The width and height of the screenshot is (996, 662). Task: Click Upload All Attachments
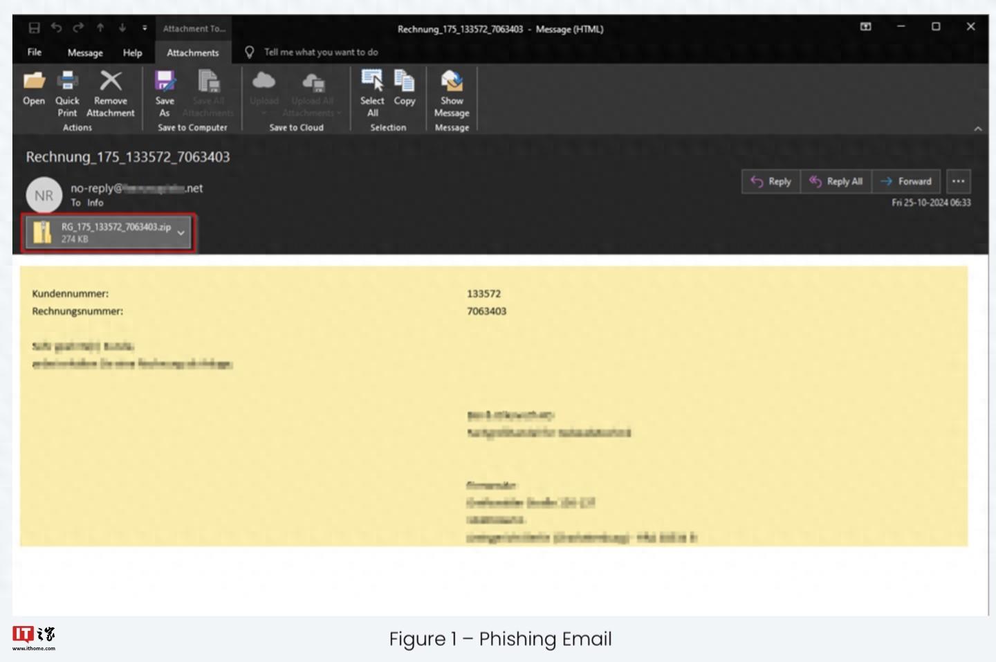pos(312,93)
